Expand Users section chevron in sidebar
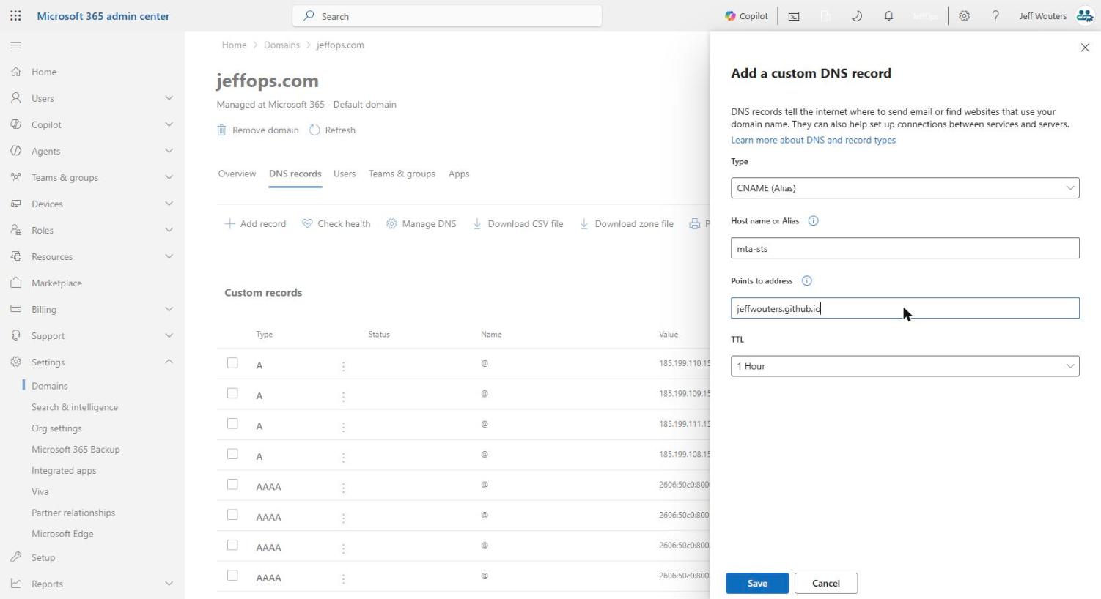The width and height of the screenshot is (1101, 599). 169,98
